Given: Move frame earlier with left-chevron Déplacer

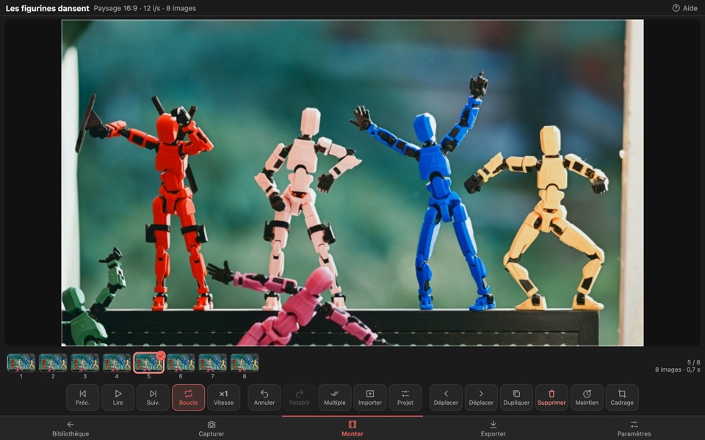Looking at the screenshot, I should (x=446, y=397).
